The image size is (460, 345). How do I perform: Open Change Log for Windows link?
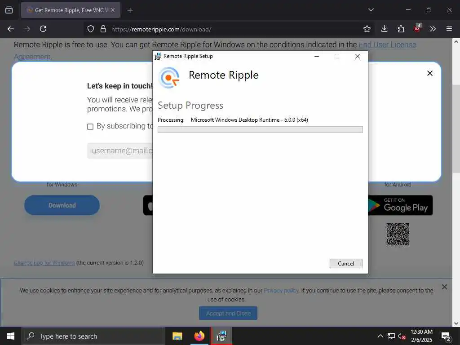pos(44,263)
